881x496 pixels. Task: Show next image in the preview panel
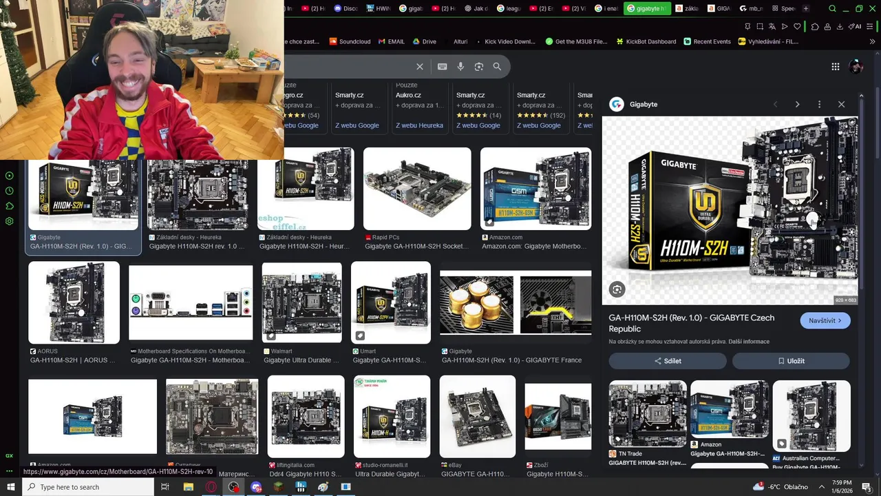click(797, 104)
